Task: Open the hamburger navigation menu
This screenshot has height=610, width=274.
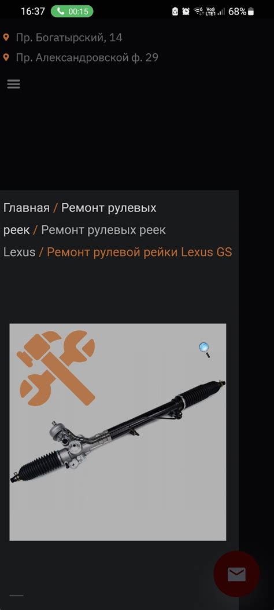Action: pos(13,84)
